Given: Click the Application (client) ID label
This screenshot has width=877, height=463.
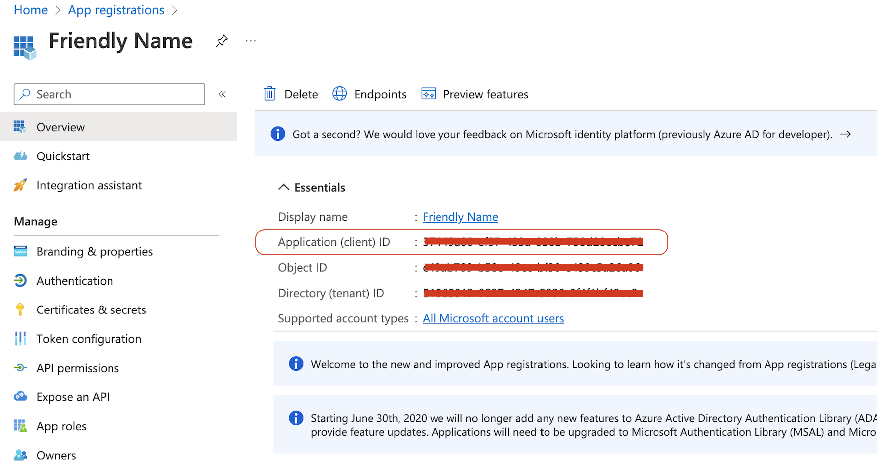Looking at the screenshot, I should coord(334,242).
